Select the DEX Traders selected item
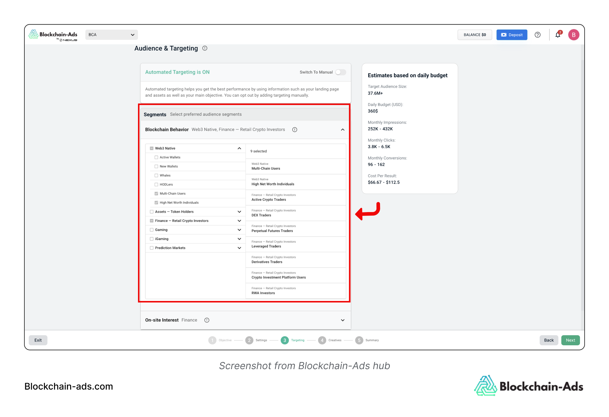 [296, 213]
